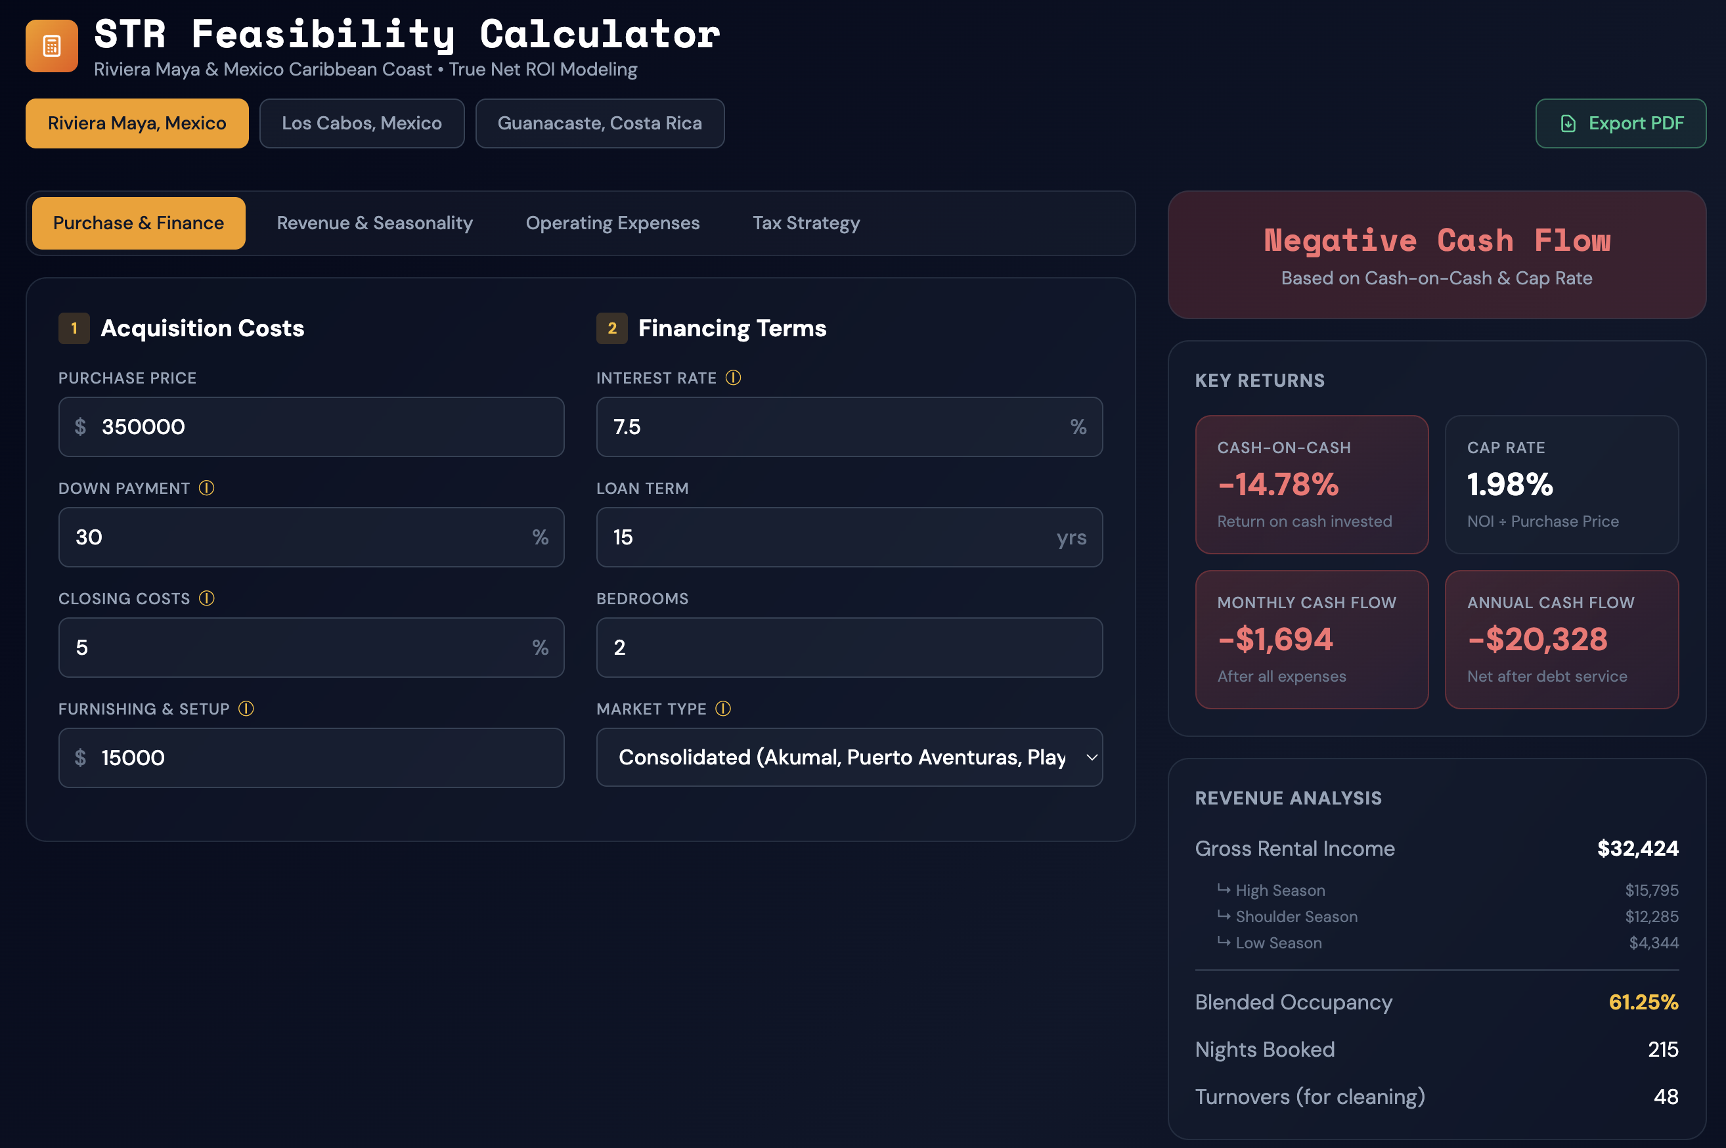The width and height of the screenshot is (1726, 1148).
Task: Click the Blended Occupancy percentage value
Action: click(x=1643, y=1002)
